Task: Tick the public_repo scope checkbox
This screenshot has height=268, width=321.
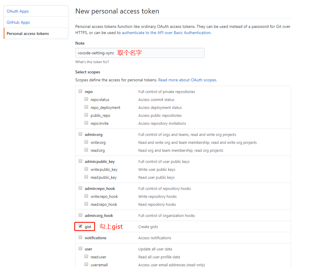Action: (86, 115)
